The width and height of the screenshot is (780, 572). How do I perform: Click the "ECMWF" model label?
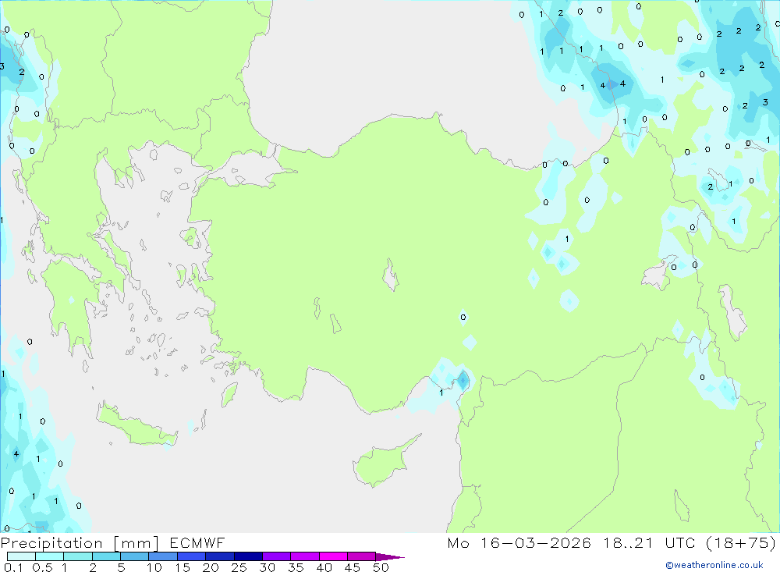197,542
